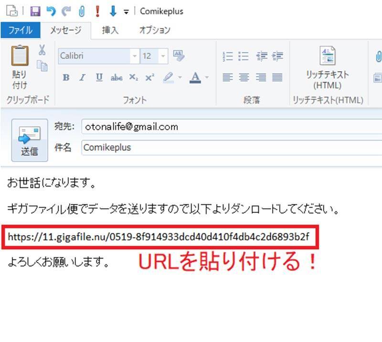Screen dimensions: 382x342
Task: Open the highlight color dropdown arrow
Action: point(180,77)
